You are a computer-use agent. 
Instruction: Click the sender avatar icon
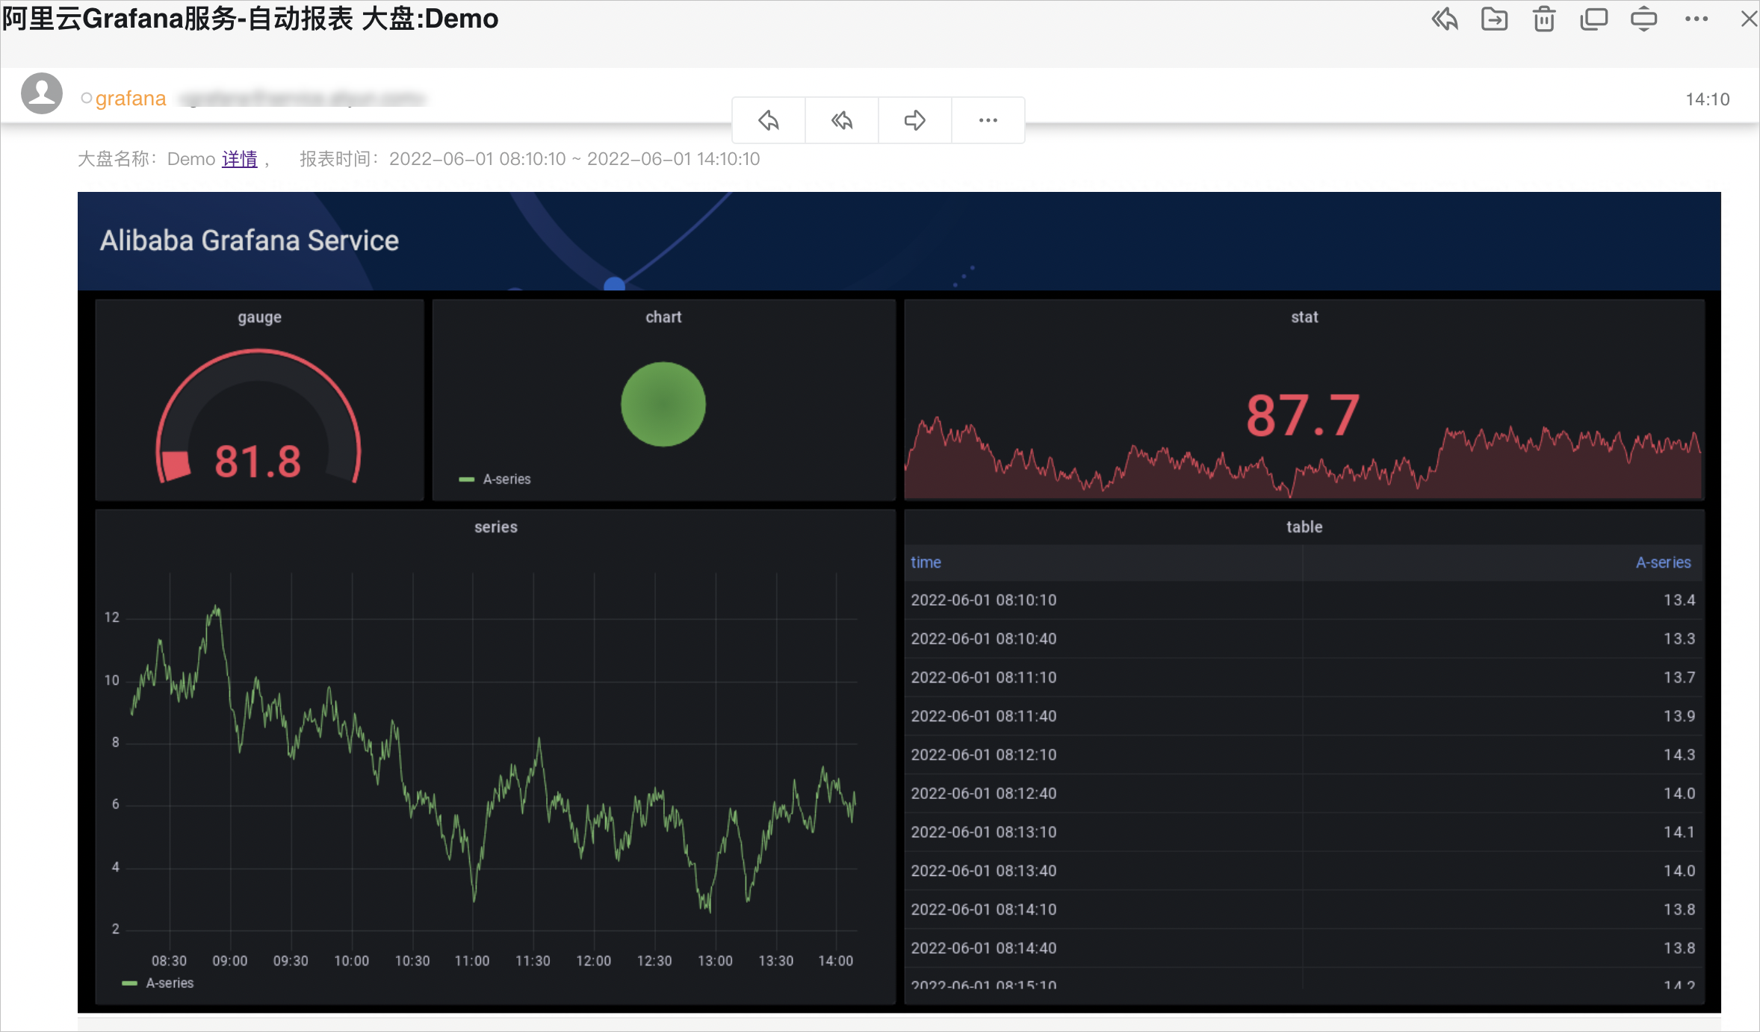coord(42,93)
